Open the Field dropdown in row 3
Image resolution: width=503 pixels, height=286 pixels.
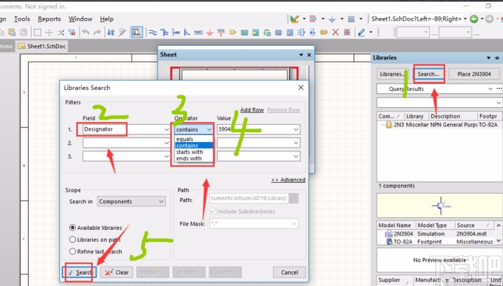[166, 156]
